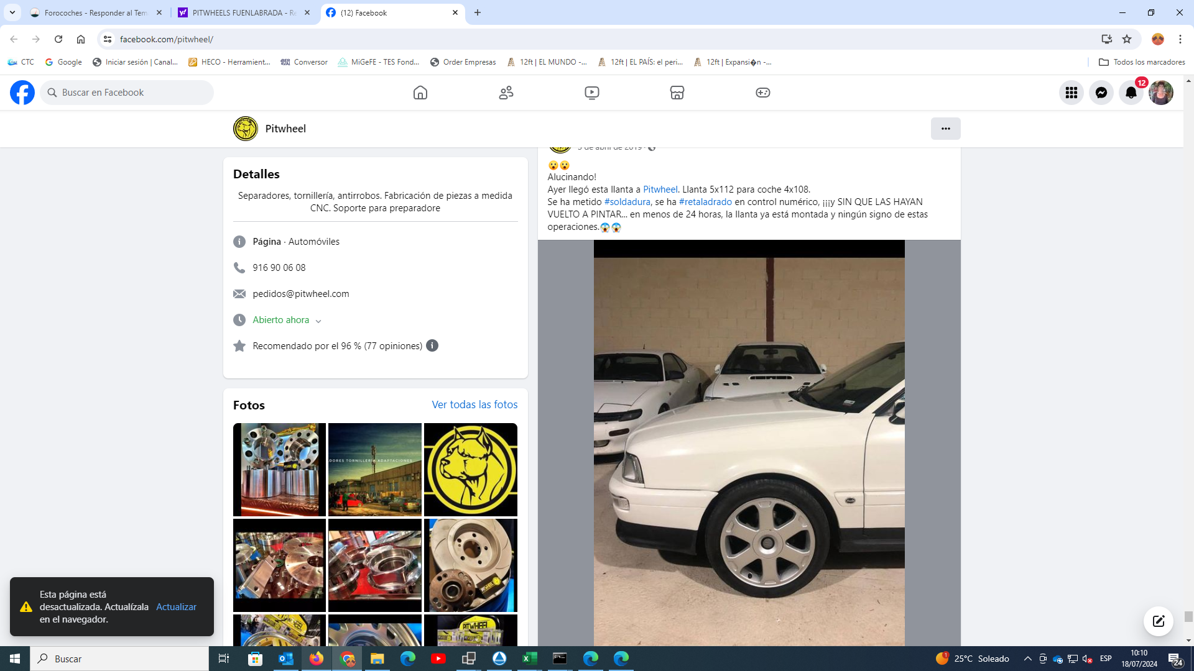
Task: Open the Order Empresas bookmark
Action: point(463,62)
